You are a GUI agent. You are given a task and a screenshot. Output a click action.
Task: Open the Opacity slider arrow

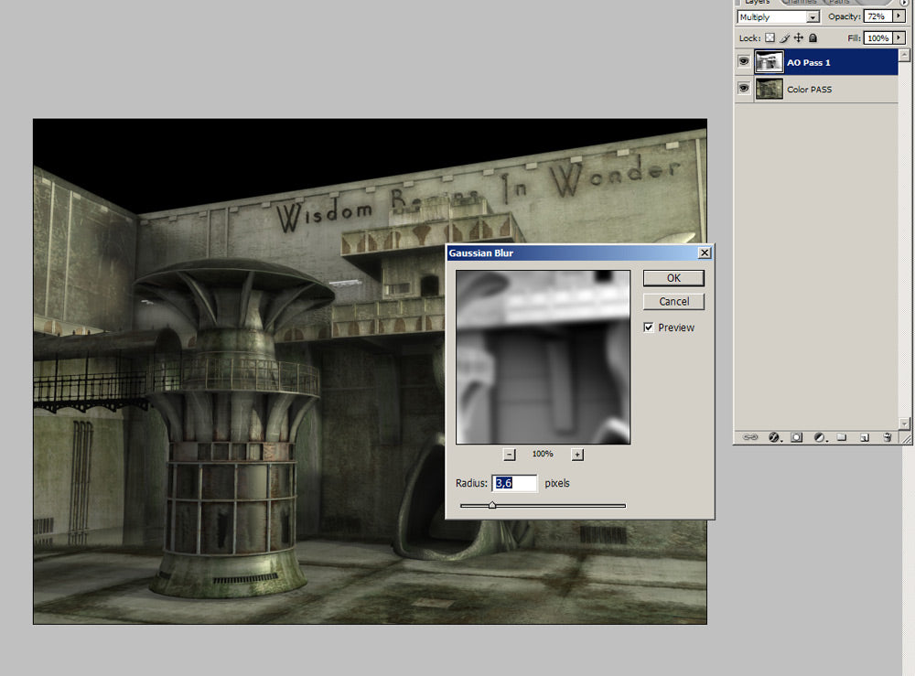[x=899, y=16]
